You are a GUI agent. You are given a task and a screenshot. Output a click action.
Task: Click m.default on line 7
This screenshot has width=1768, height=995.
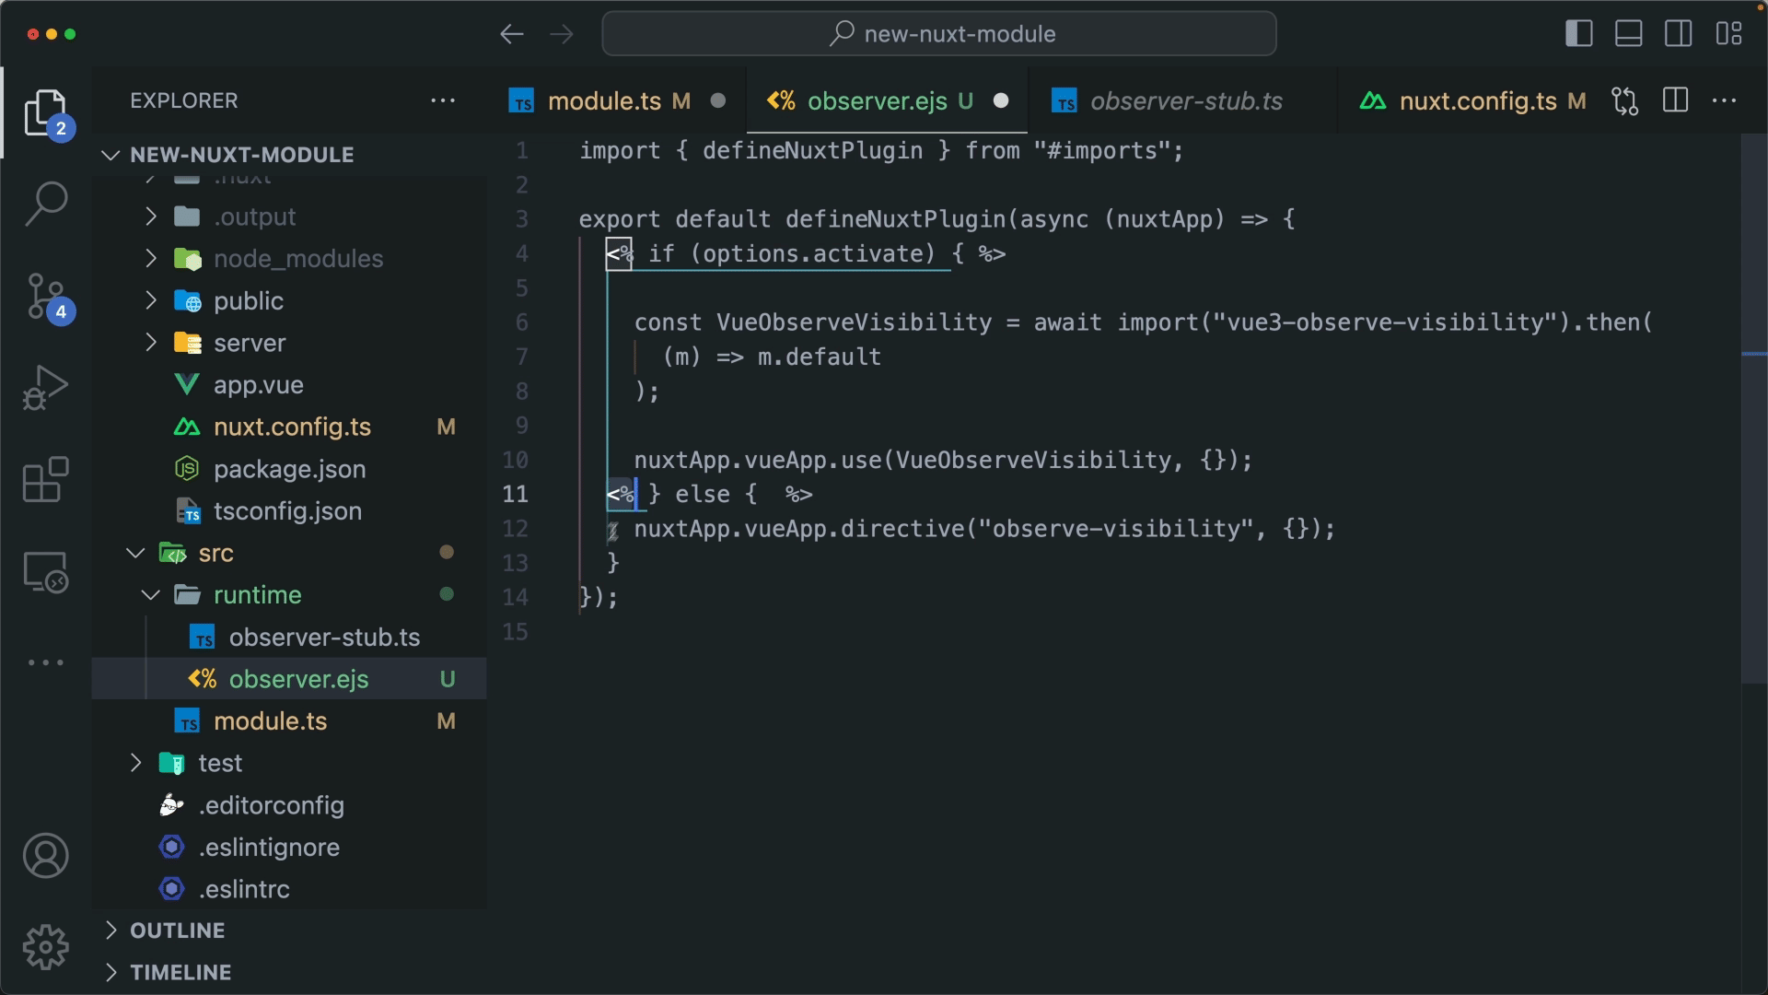click(820, 357)
